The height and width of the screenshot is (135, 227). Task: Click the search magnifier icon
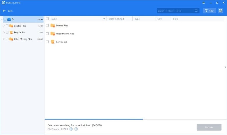coord(196,11)
